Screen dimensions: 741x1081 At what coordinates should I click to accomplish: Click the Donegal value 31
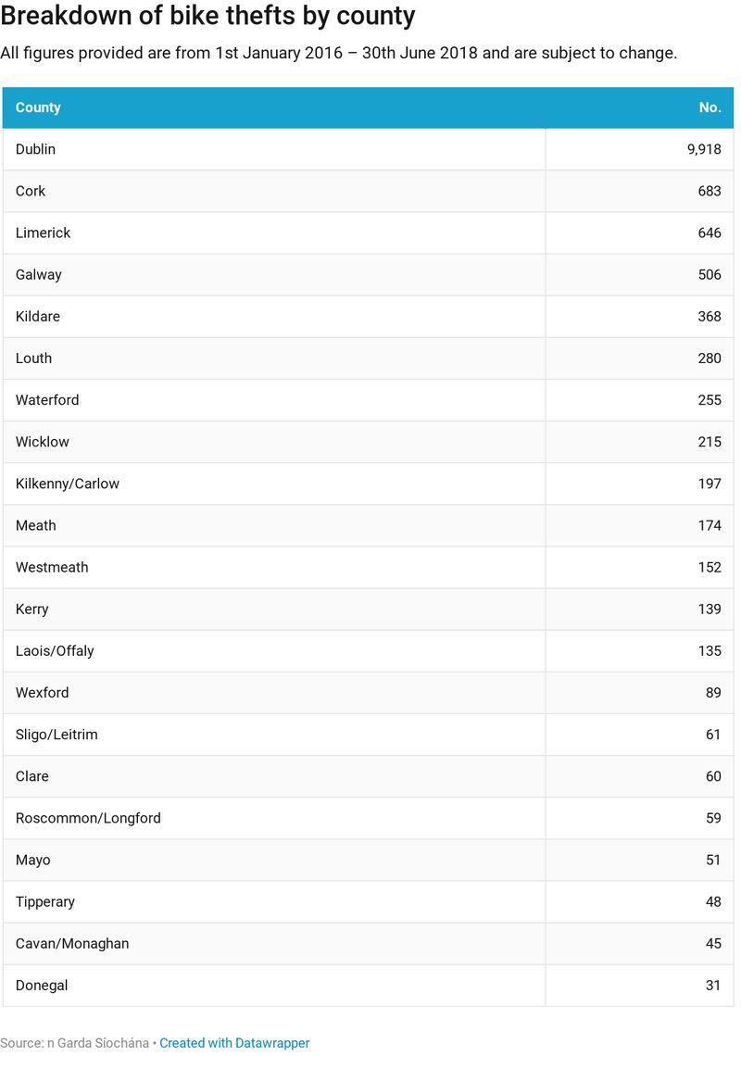click(712, 986)
